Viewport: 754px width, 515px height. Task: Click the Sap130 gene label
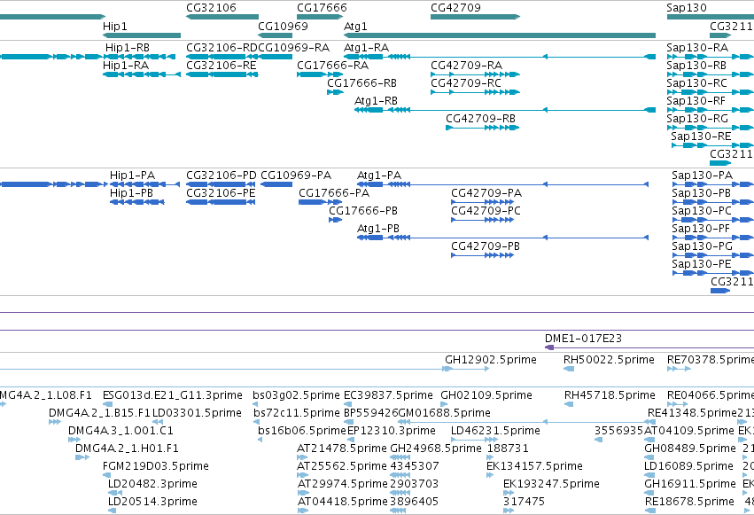(687, 8)
